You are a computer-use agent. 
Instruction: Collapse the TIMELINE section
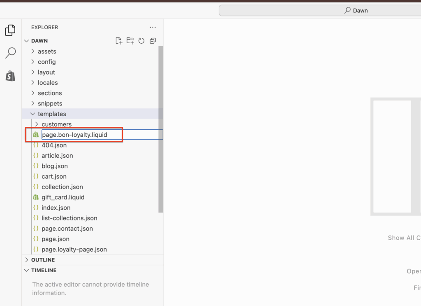pos(44,271)
